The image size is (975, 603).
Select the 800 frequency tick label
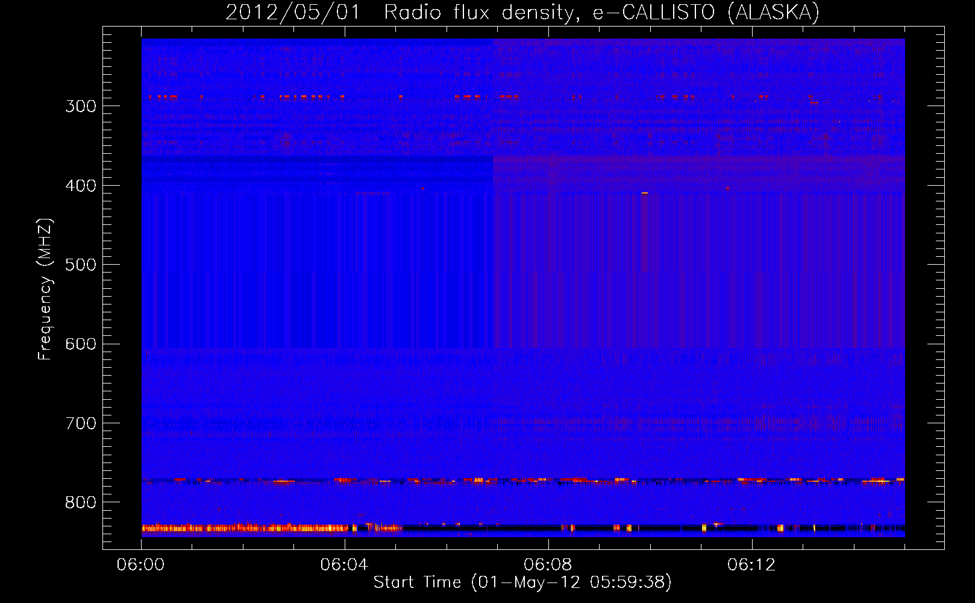pos(81,503)
